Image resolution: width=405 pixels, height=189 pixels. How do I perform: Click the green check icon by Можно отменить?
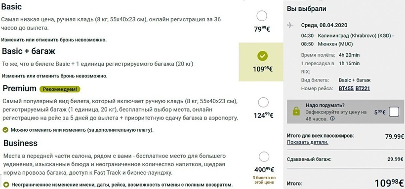[5, 130]
